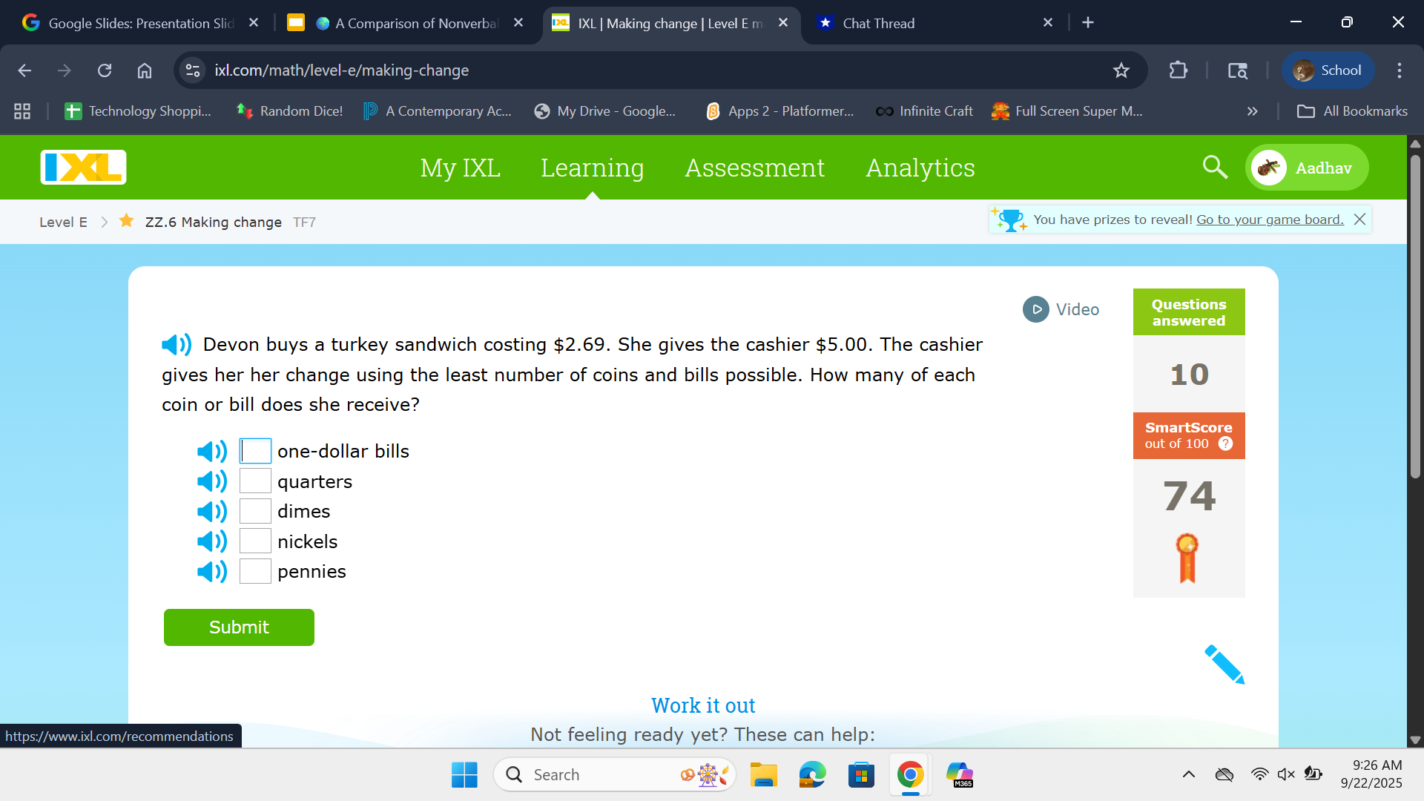This screenshot has width=1424, height=801.
Task: Open Aadhav account menu
Action: point(1307,168)
